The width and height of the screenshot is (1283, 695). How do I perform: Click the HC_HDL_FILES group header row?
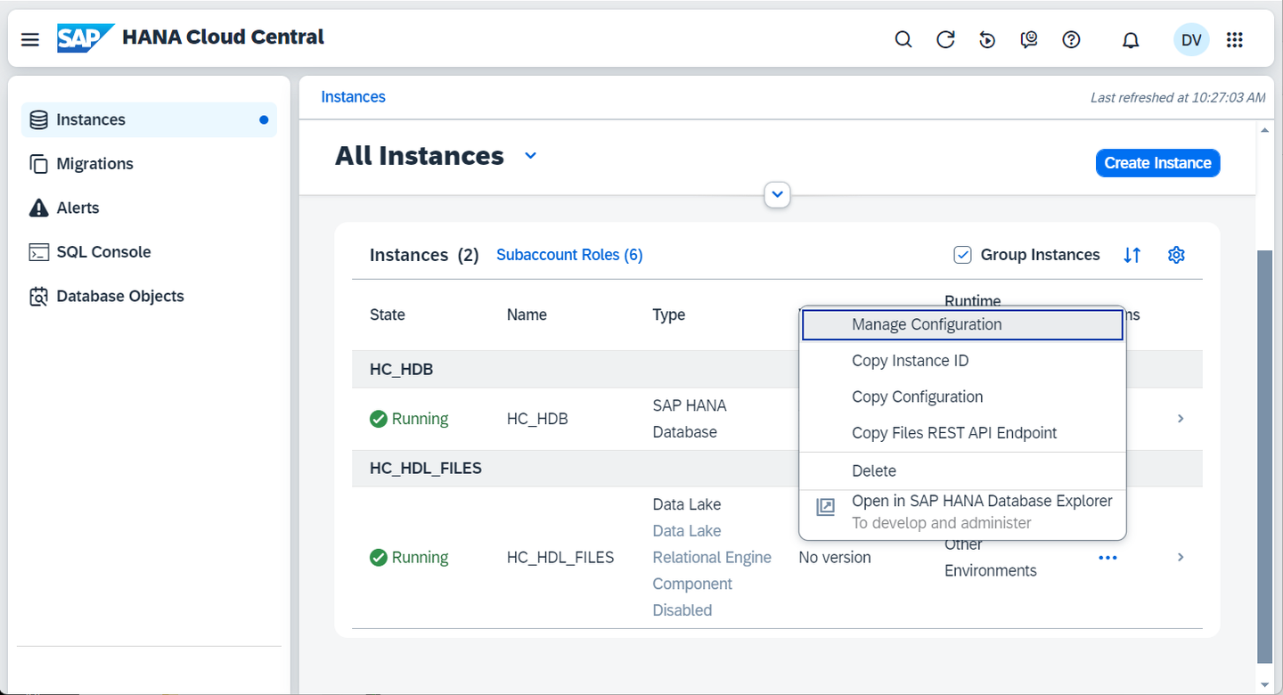click(x=777, y=468)
